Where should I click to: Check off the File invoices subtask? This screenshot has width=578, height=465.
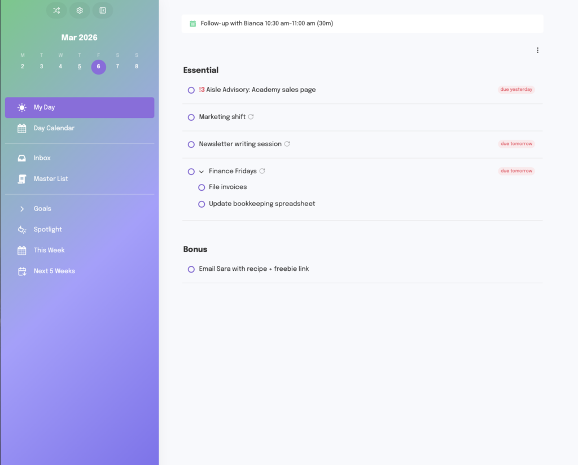coord(202,187)
